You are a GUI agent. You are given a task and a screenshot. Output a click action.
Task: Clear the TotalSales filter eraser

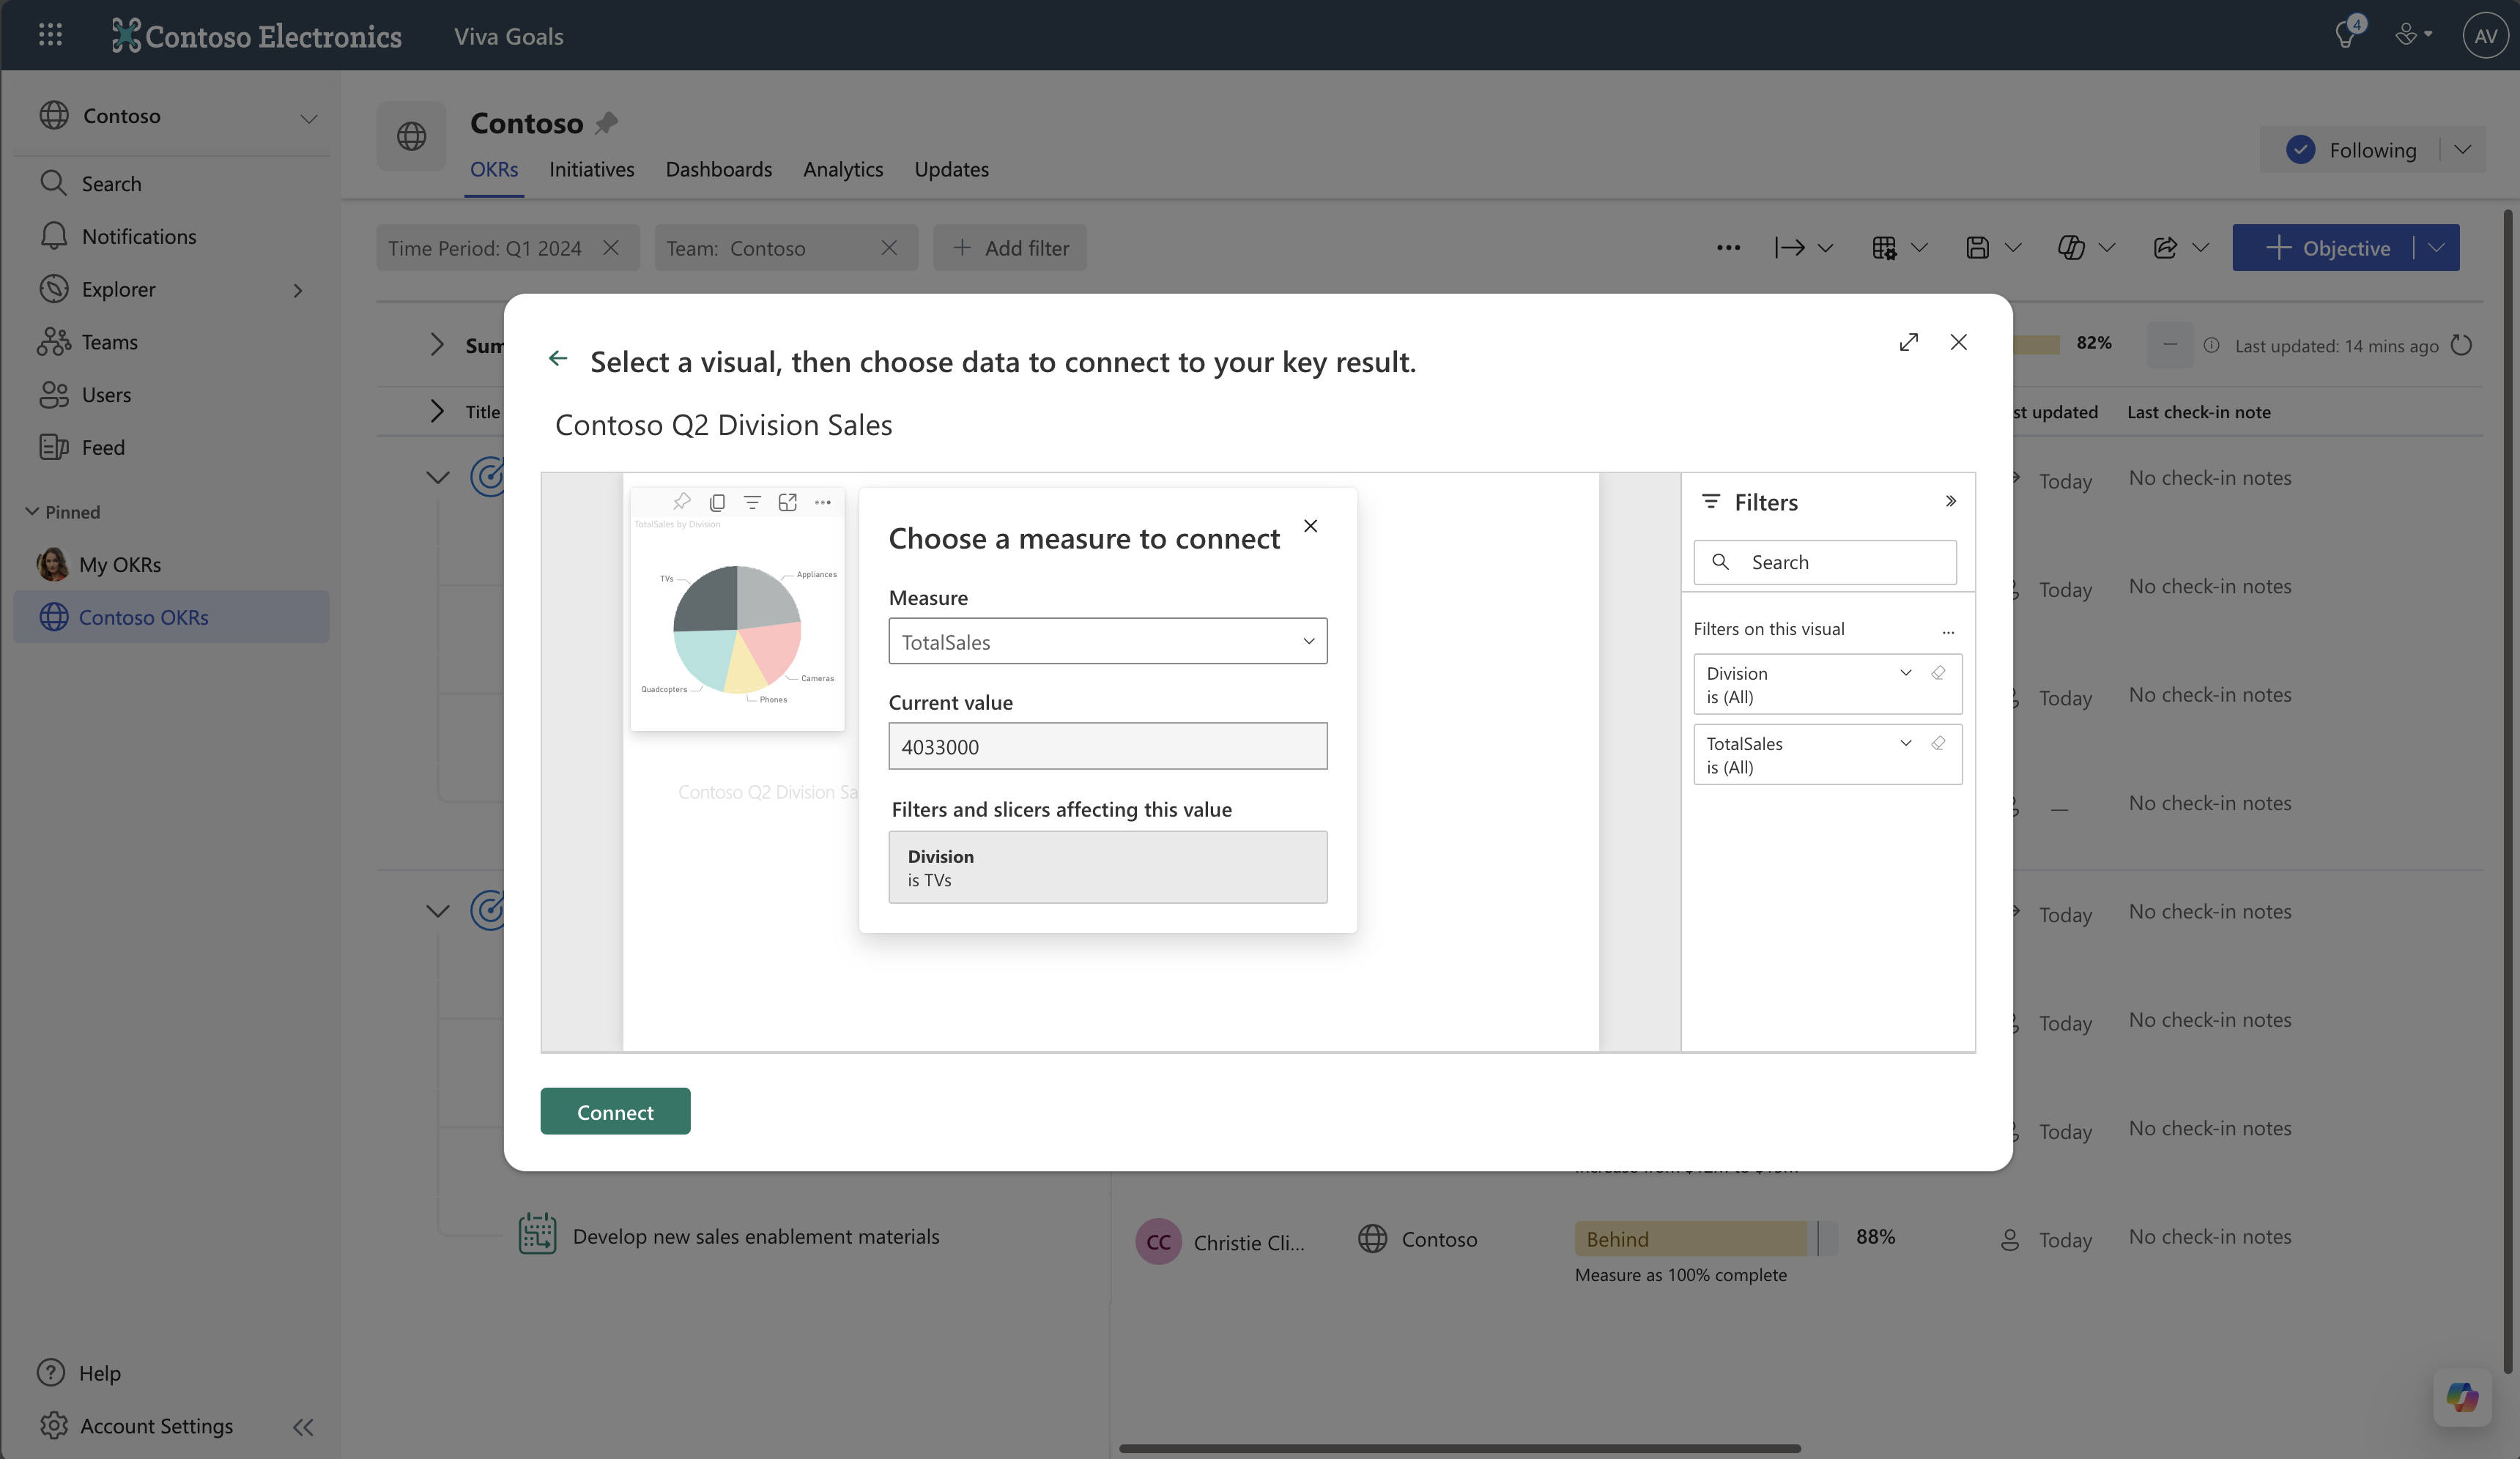point(1938,743)
